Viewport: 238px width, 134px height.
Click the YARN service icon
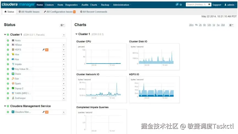click(13, 93)
